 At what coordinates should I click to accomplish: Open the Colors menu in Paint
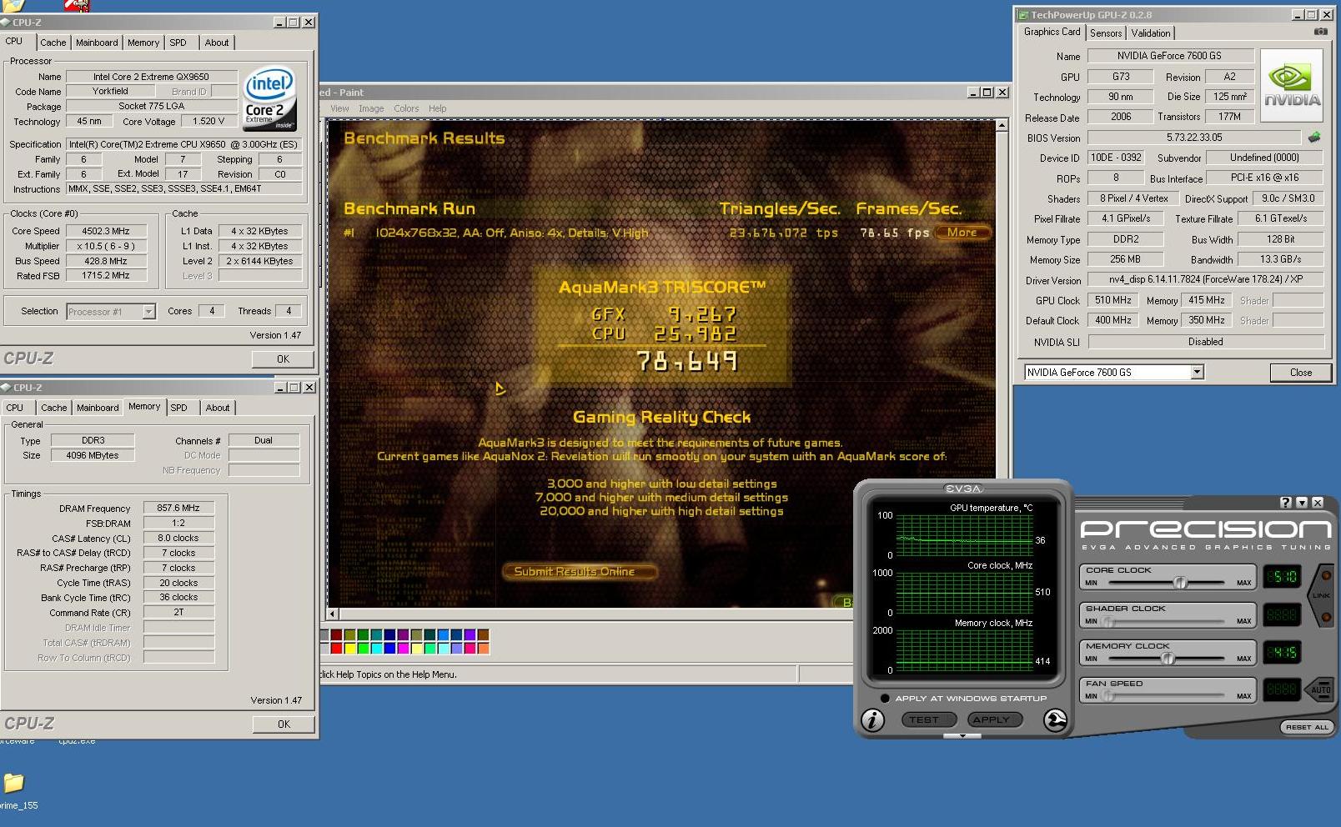(406, 108)
